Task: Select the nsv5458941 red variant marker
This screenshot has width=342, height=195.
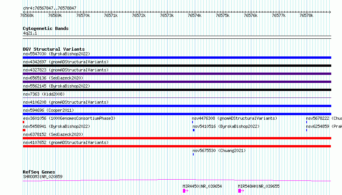Action: [24, 130]
